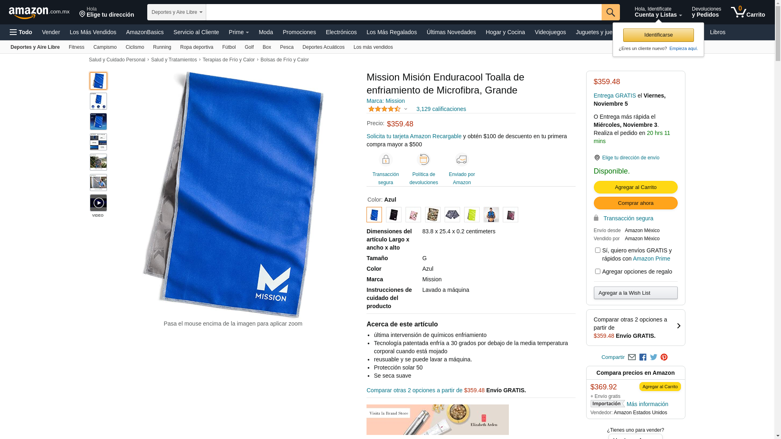Select the black towel color swatch
781x439 pixels.
[x=394, y=215]
